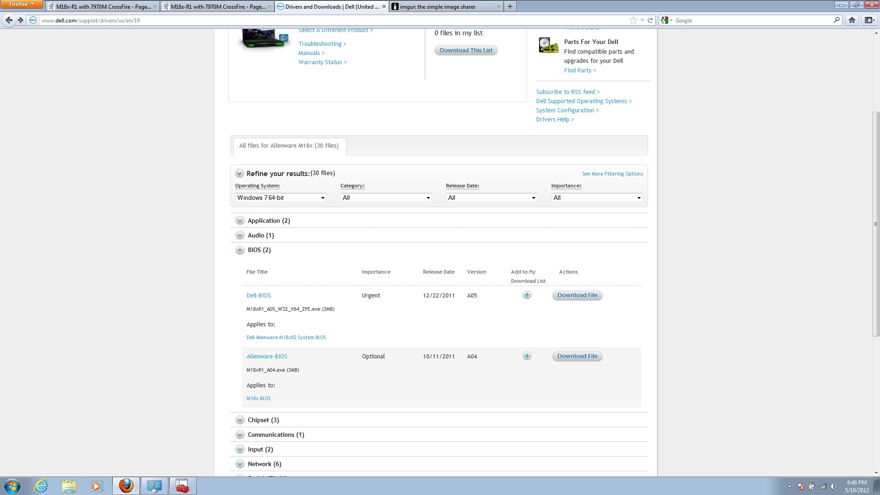Click the Parts For Your Dell memory icon

click(548, 45)
